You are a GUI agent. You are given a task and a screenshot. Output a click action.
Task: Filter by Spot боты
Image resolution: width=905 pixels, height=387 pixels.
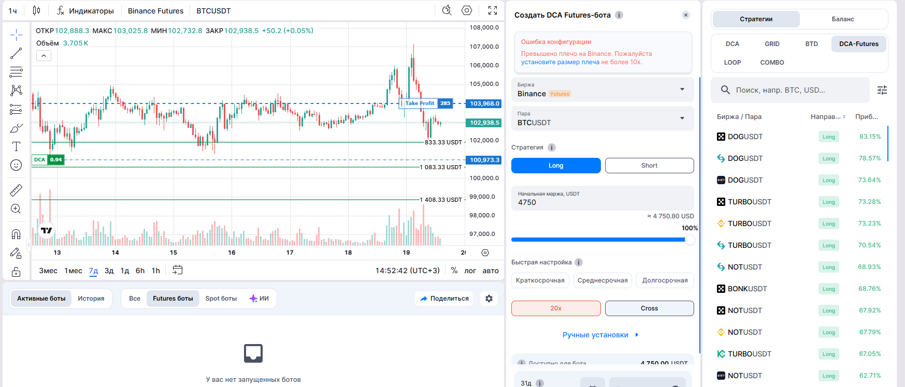pos(221,299)
